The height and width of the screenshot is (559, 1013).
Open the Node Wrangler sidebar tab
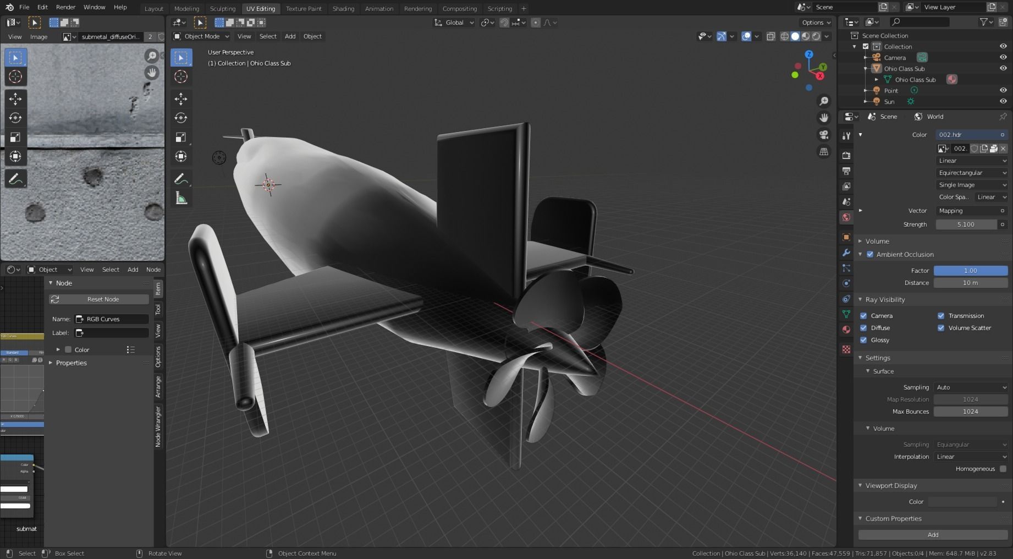coord(158,426)
